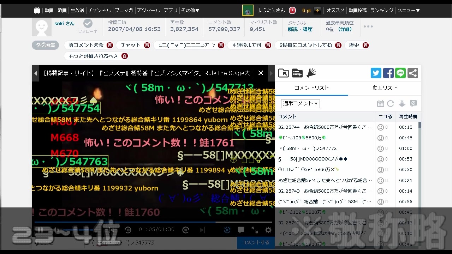
Task: Jump to next video button
Action: 202,230
